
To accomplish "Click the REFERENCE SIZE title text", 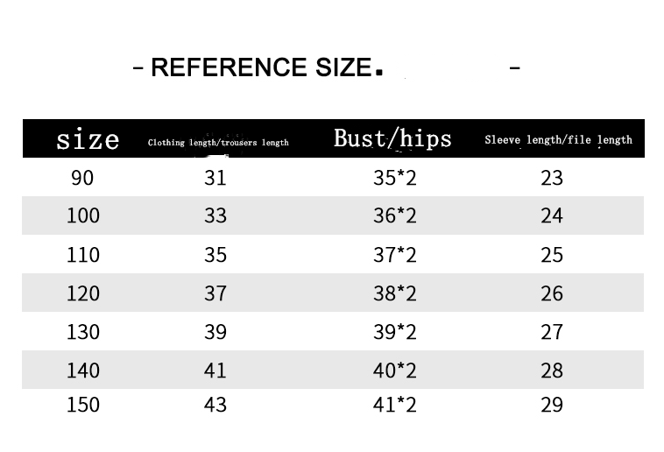I will [260, 67].
